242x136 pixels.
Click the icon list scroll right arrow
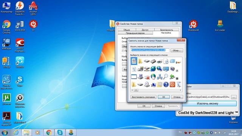click(180, 90)
